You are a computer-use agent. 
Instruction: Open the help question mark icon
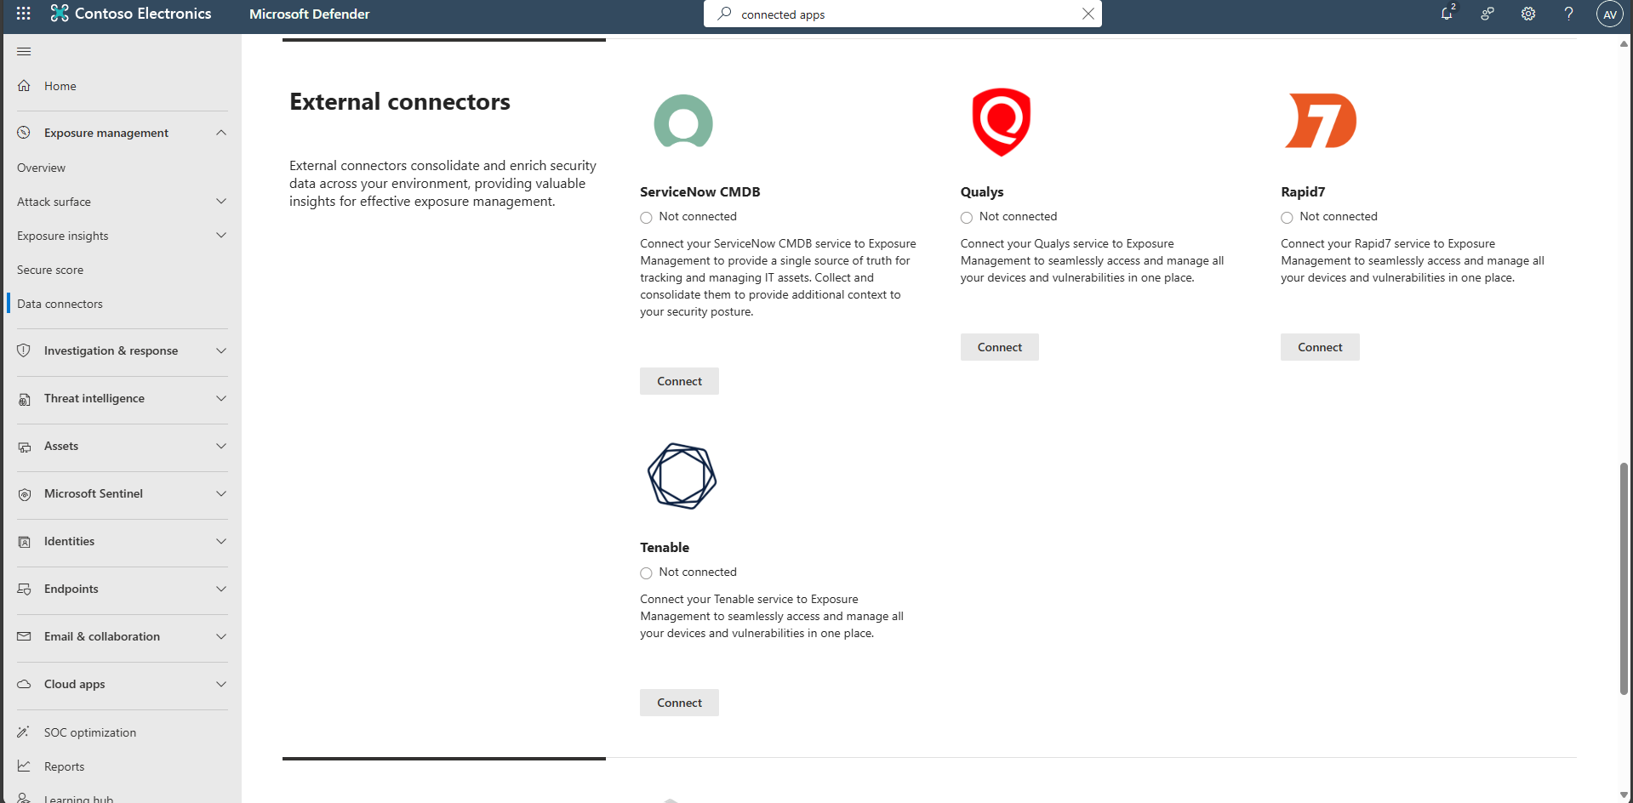1569,14
